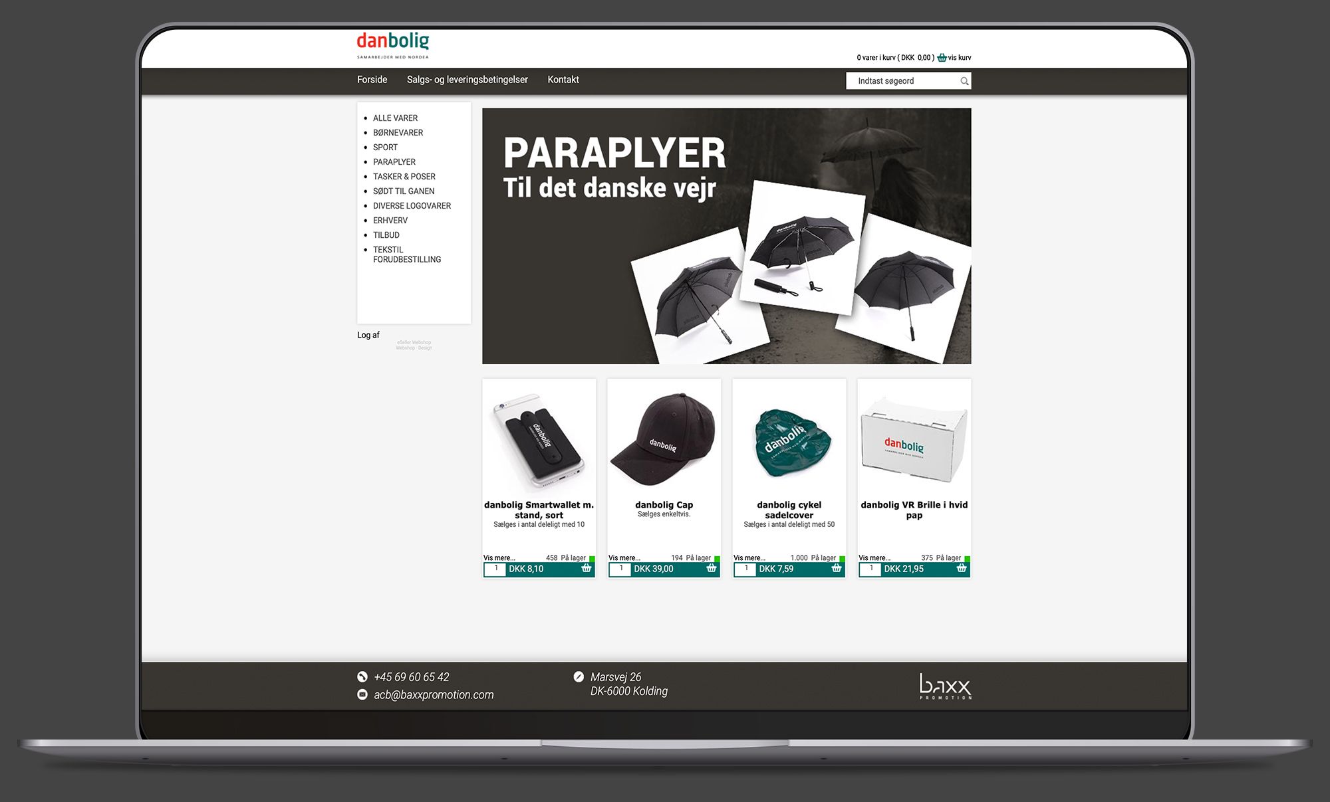This screenshot has width=1330, height=802.
Task: Open the Kontakt menu item
Action: point(563,80)
